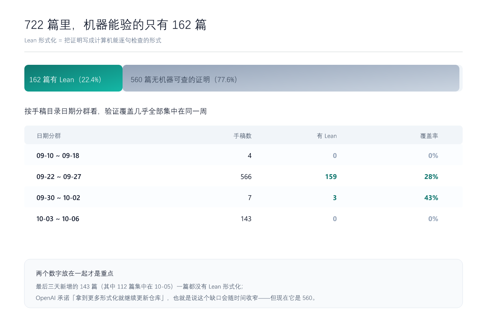Screen dimensions: 487x324
Task: Select the '09-10 ~ 09-18' row label
Action: [x=58, y=156]
